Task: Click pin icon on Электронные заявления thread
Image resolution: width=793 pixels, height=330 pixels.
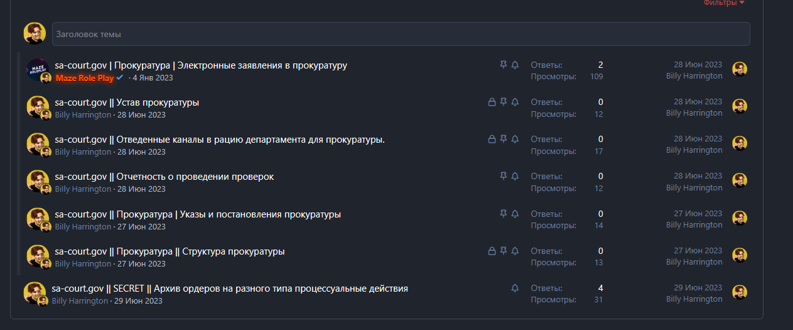Action: [503, 65]
